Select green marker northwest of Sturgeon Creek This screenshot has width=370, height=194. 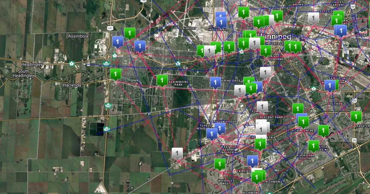pyautogui.click(x=129, y=33)
